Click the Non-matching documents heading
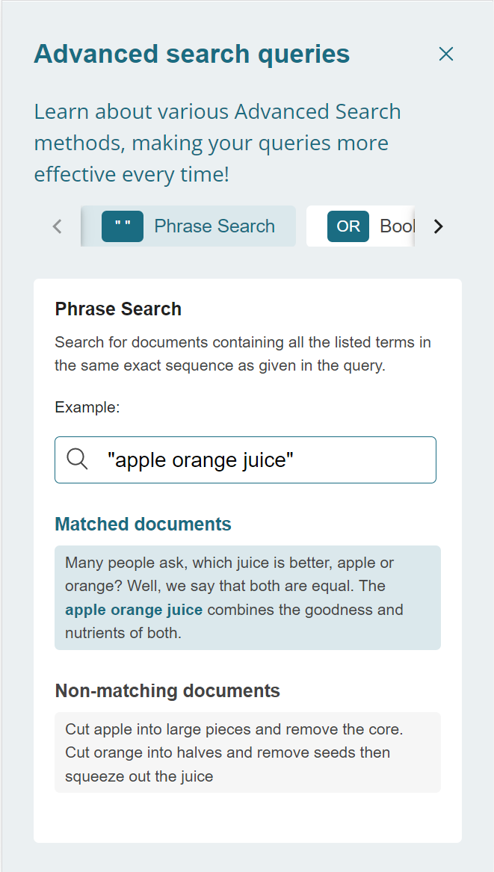 pyautogui.click(x=167, y=690)
